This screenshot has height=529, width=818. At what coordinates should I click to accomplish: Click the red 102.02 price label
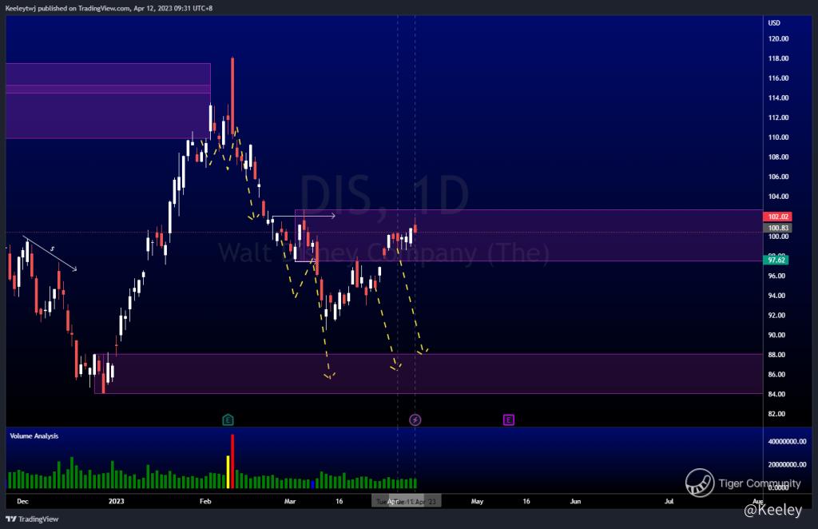point(778,216)
